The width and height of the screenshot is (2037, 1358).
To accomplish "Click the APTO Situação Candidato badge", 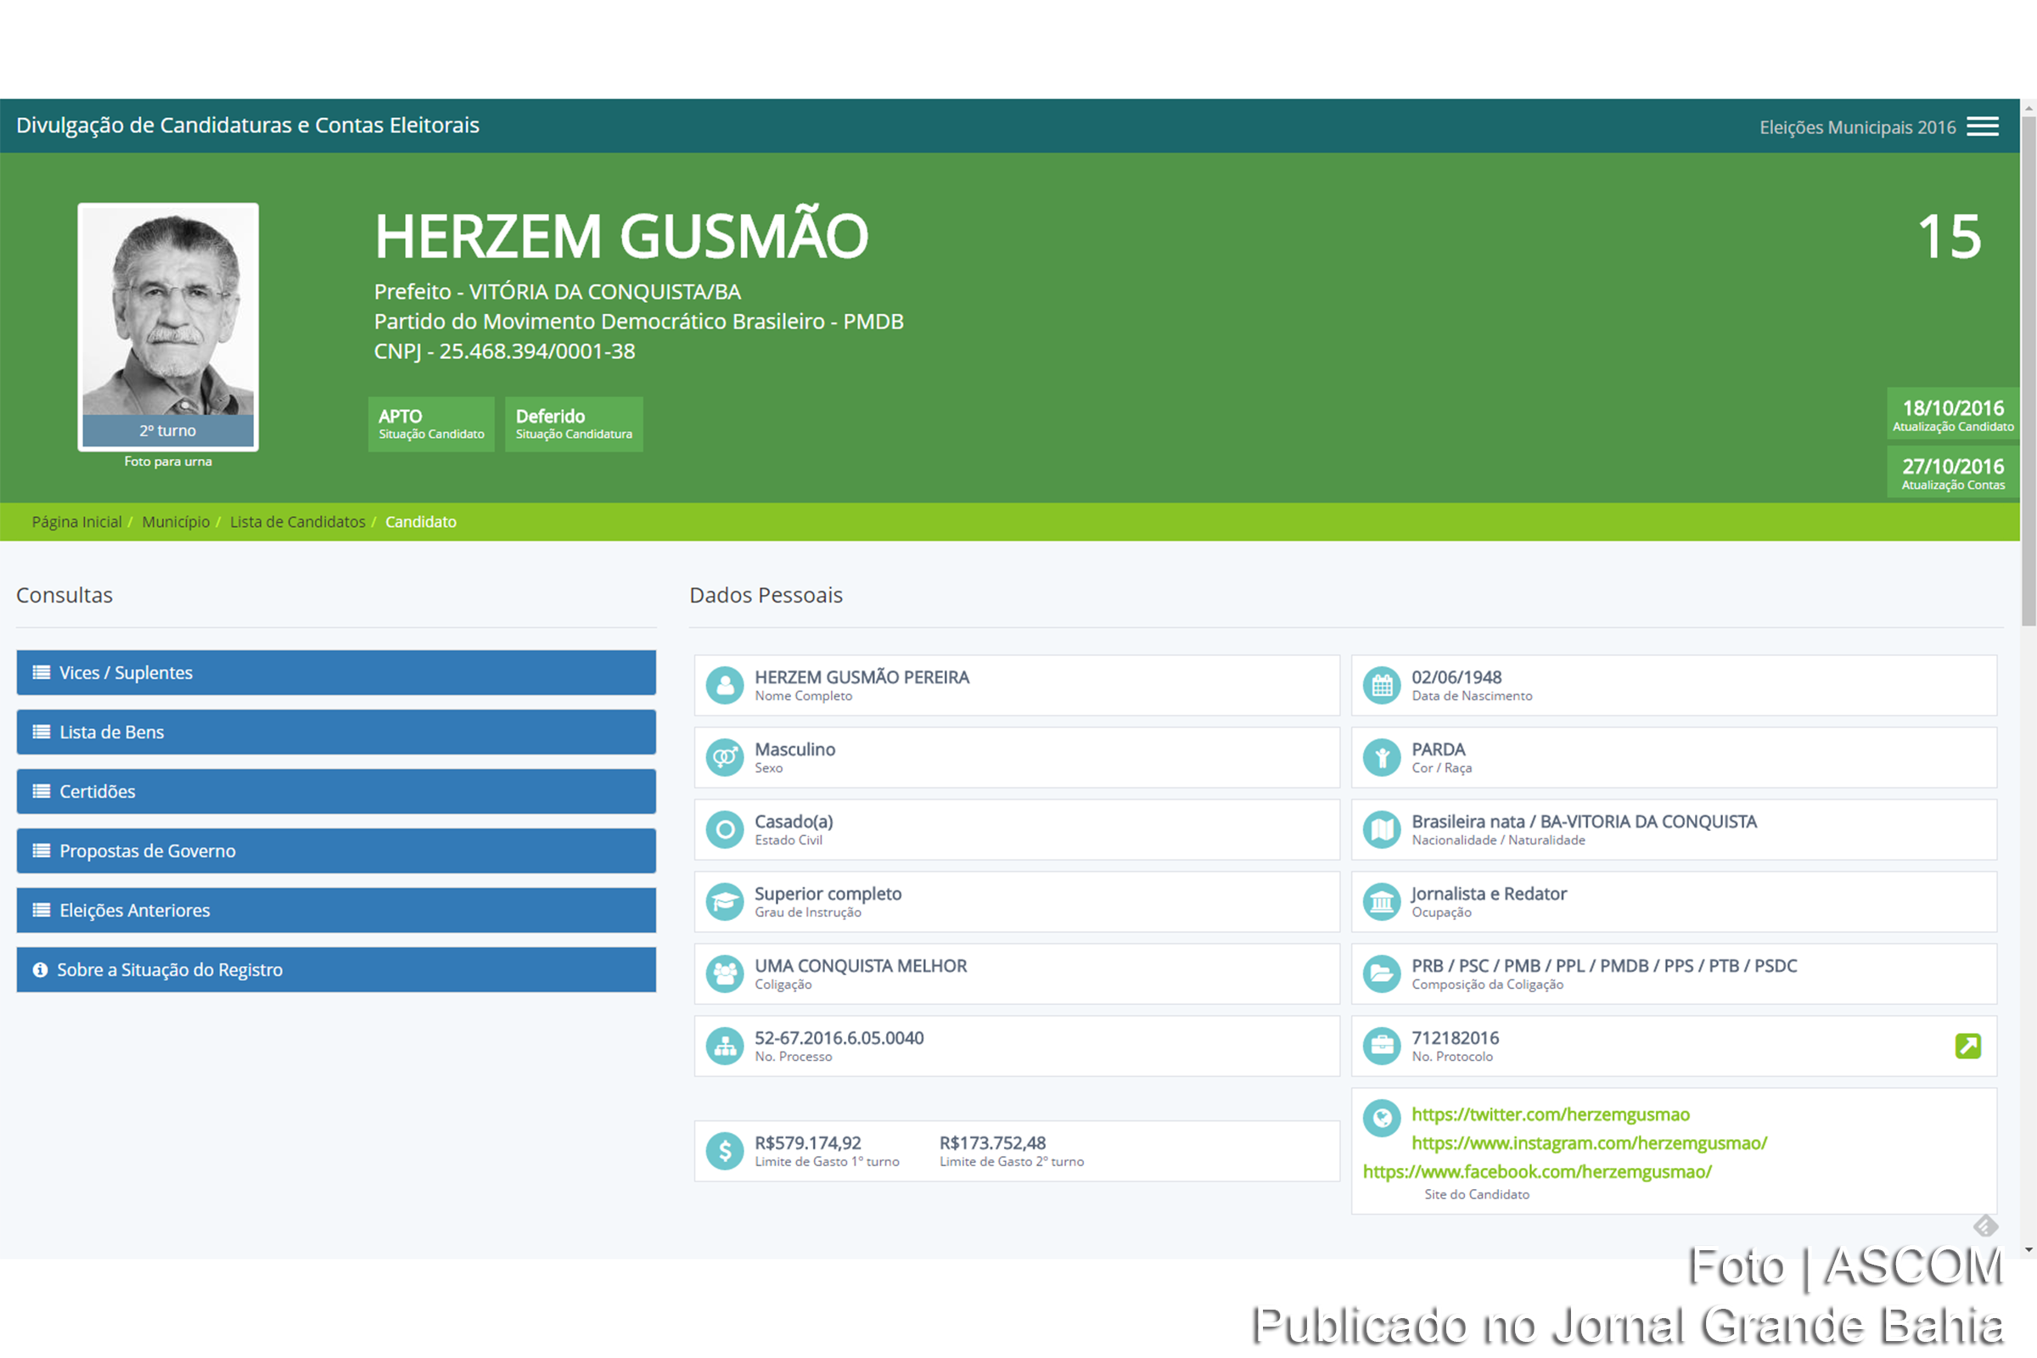I will pos(431,424).
